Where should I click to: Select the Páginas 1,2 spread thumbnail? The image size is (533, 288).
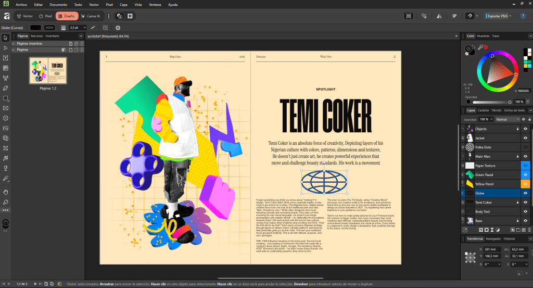point(48,70)
